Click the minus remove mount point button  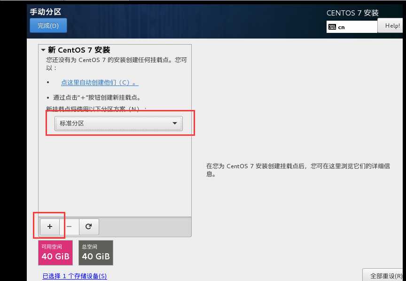(x=69, y=226)
